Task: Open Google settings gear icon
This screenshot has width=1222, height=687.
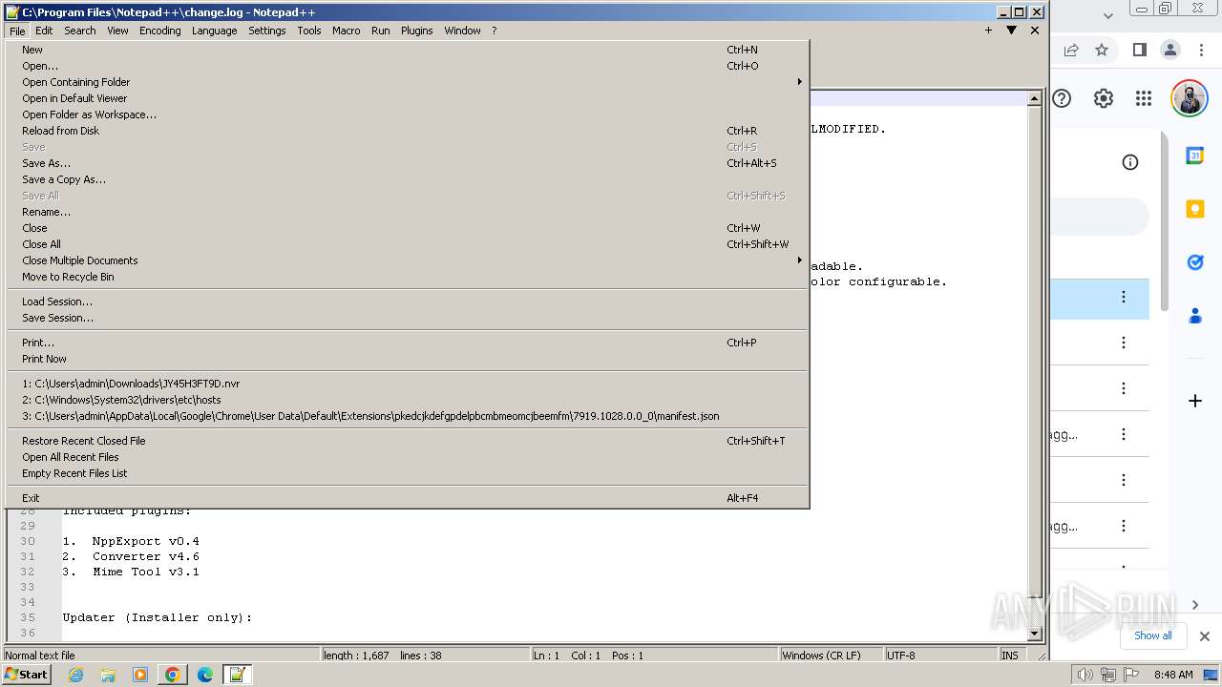Action: pos(1104,98)
